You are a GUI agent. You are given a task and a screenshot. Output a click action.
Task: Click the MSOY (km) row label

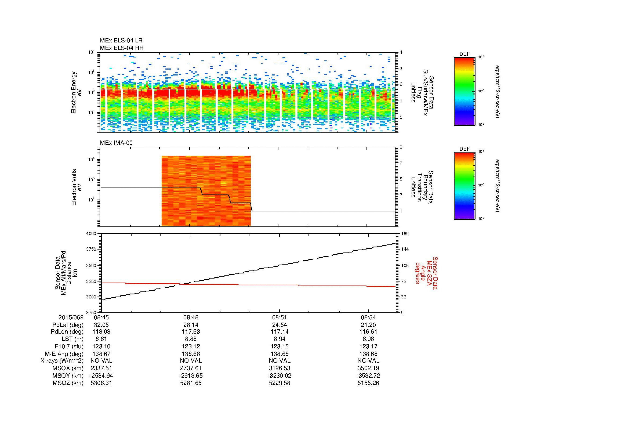[x=68, y=376]
